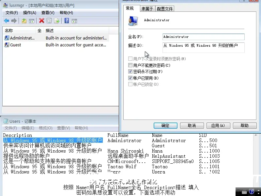This screenshot has height=196, width=261.
Task: Open 文件(F) menu in lusrmgr
Action: click(12, 13)
